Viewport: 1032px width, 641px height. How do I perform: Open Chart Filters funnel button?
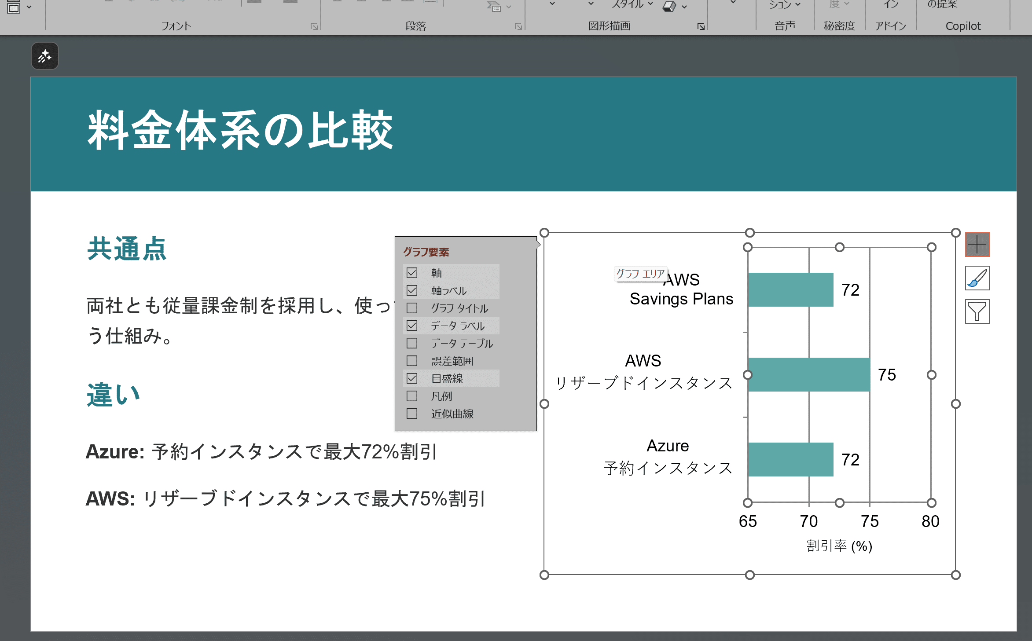977,312
